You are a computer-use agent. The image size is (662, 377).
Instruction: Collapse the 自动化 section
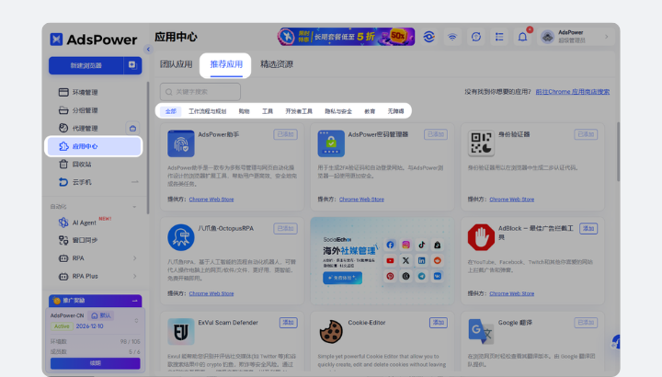coord(134,207)
